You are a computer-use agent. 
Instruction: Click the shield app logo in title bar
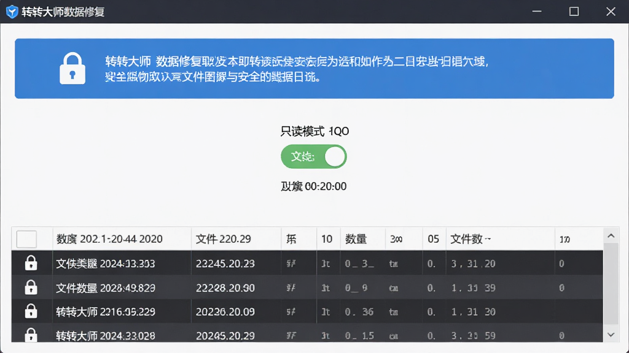[x=12, y=12]
